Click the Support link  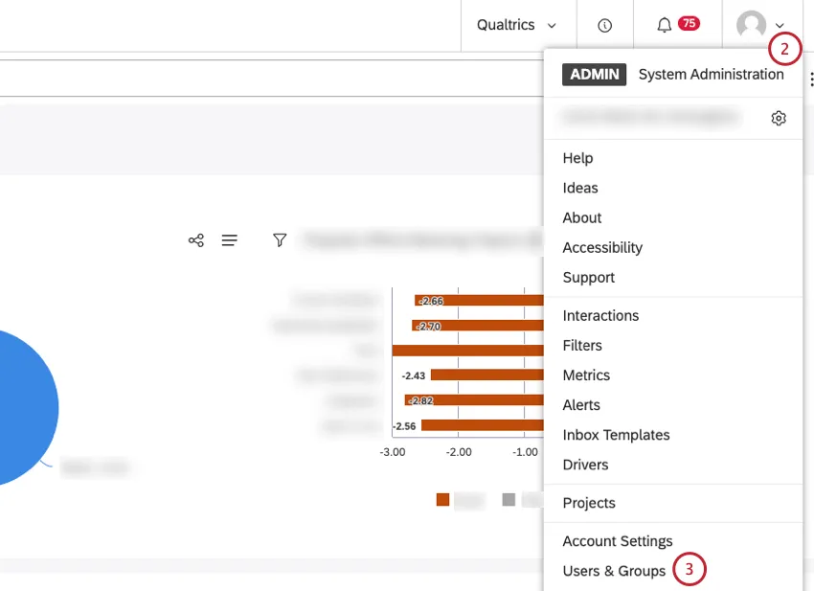point(587,277)
